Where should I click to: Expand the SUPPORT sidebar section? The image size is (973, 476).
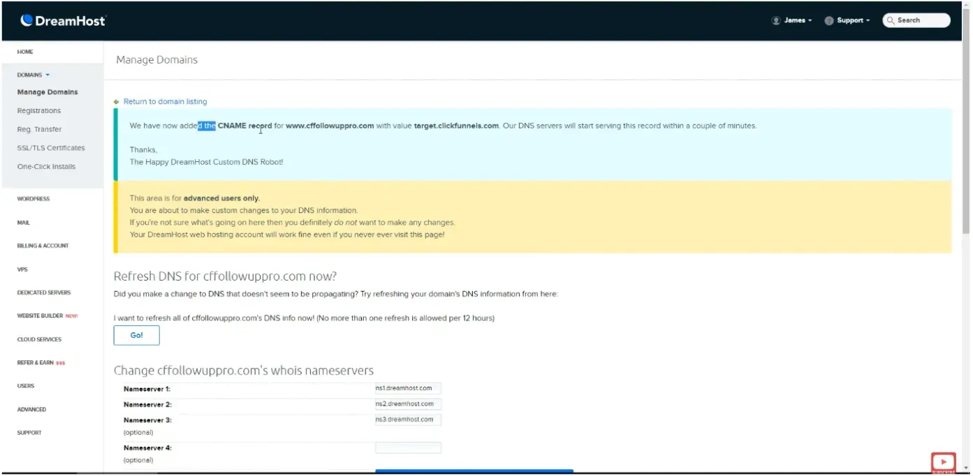click(x=29, y=433)
